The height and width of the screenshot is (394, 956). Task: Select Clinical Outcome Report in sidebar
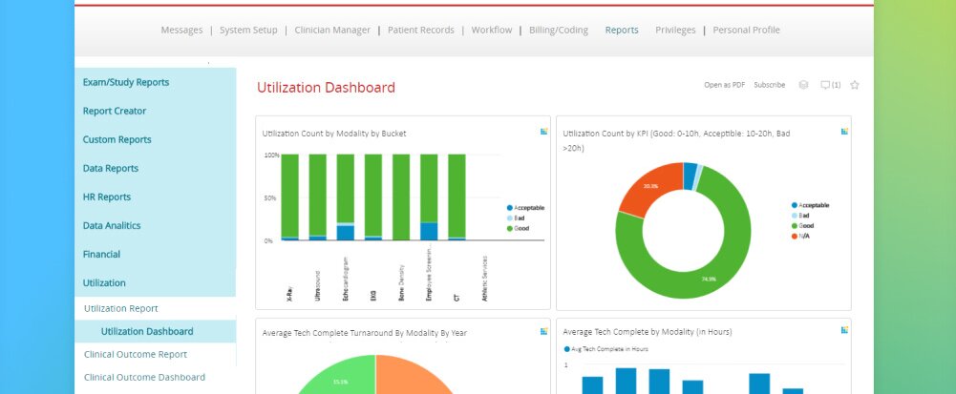point(135,354)
